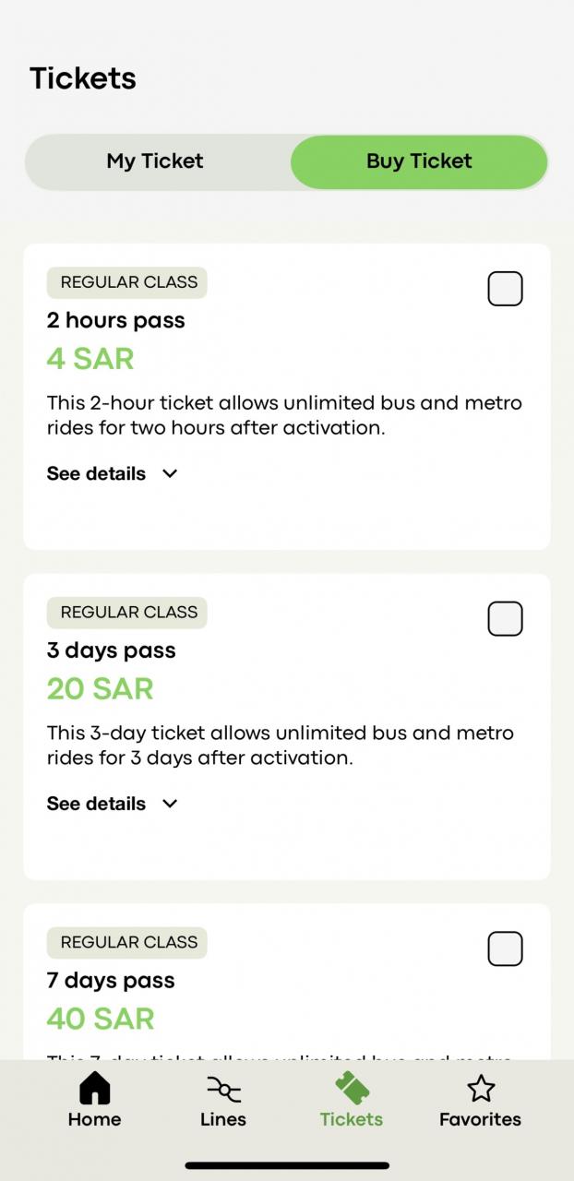This screenshot has height=1181, width=574.
Task: Select the 2 hours pass checkbox
Action: point(505,289)
